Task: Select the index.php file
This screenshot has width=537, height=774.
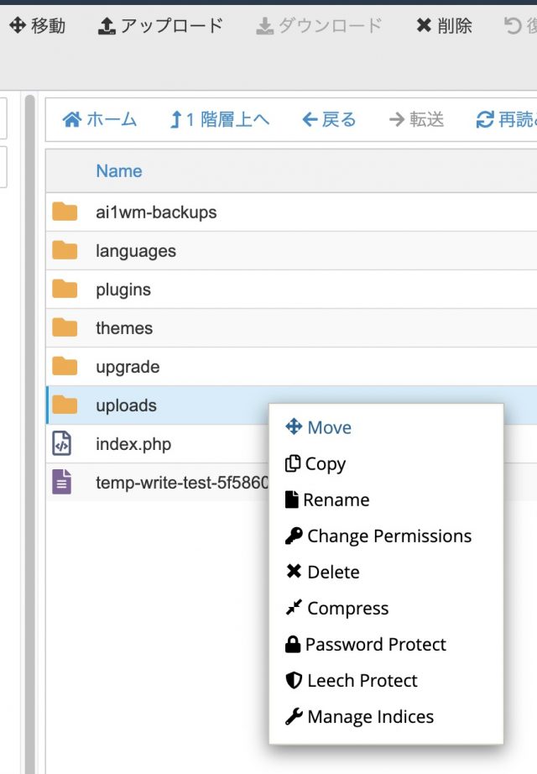Action: 133,444
